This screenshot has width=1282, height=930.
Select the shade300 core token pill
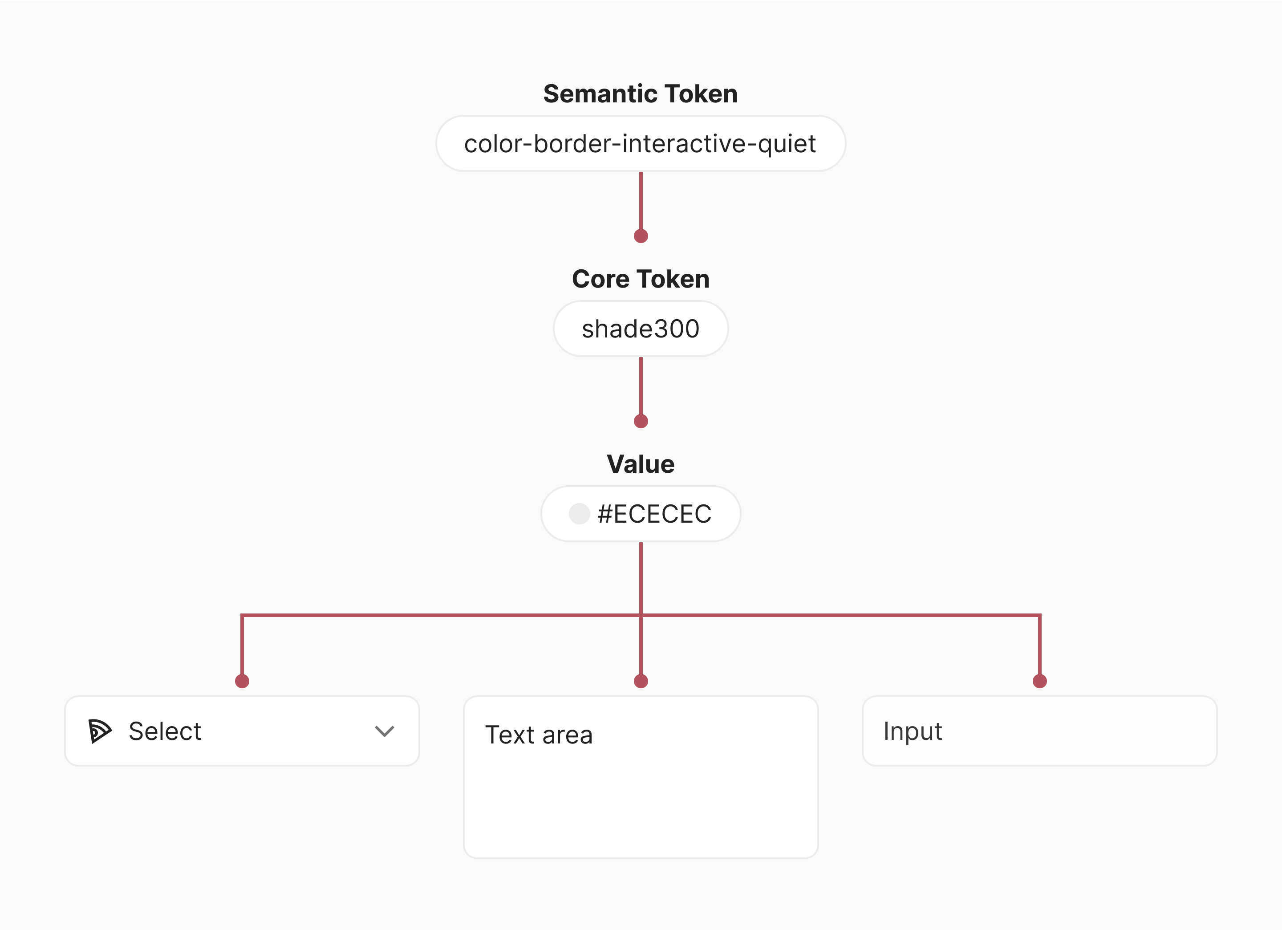(641, 329)
